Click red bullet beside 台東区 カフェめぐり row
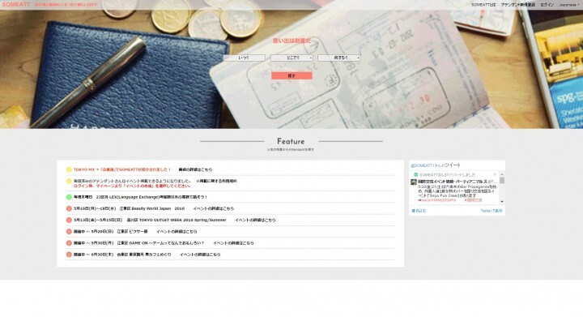The height and width of the screenshot is (317, 583). click(x=69, y=255)
